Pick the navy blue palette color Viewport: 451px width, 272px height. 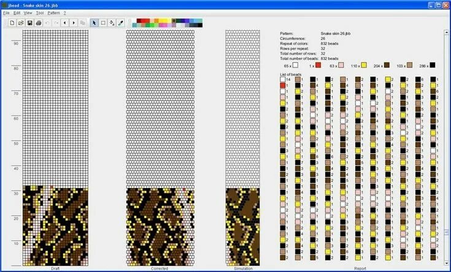[182, 21]
